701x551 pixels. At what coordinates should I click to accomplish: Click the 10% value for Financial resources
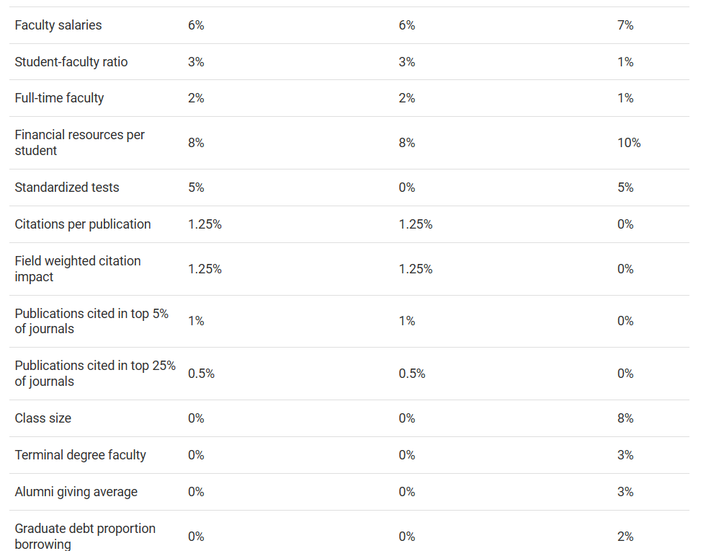point(628,143)
